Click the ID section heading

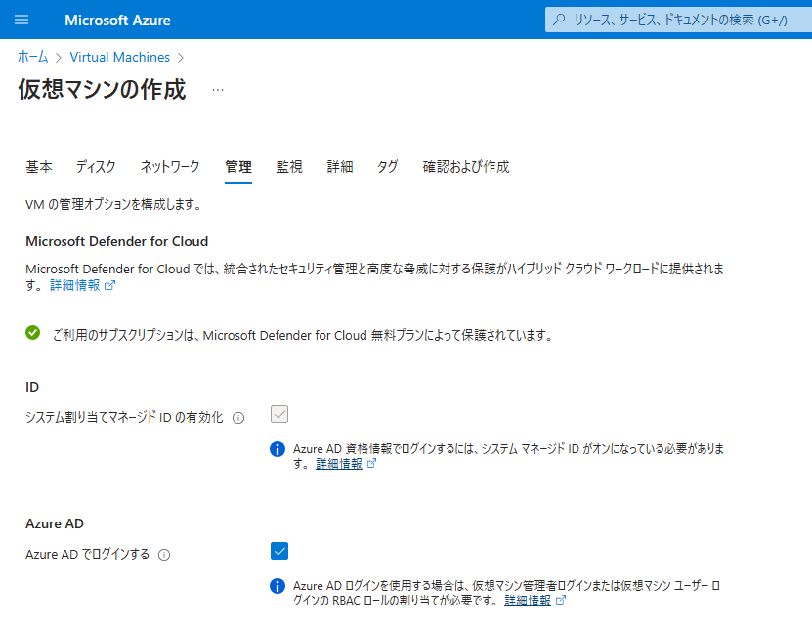[x=32, y=388]
